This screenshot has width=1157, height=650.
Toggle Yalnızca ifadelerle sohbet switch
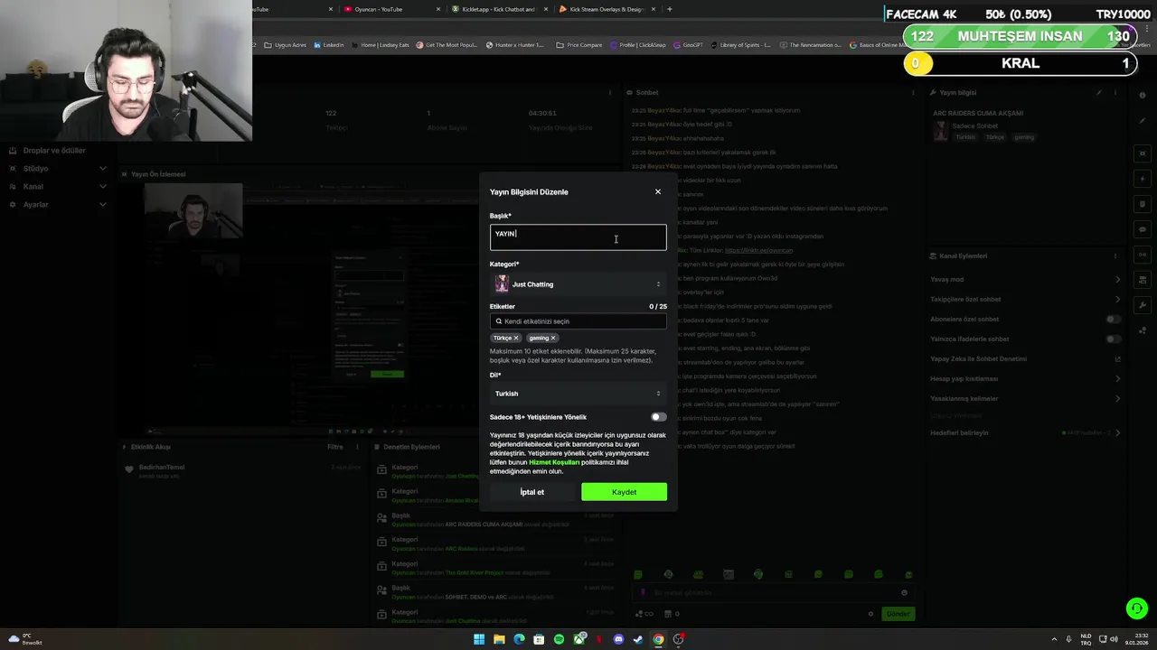1114,339
